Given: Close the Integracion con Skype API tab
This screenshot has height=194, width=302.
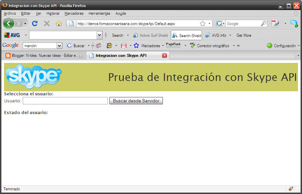Looking at the screenshot, I should [x=164, y=56].
